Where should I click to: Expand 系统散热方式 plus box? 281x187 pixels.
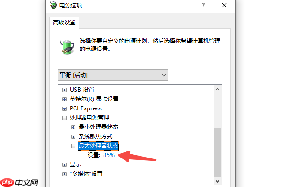(73, 137)
